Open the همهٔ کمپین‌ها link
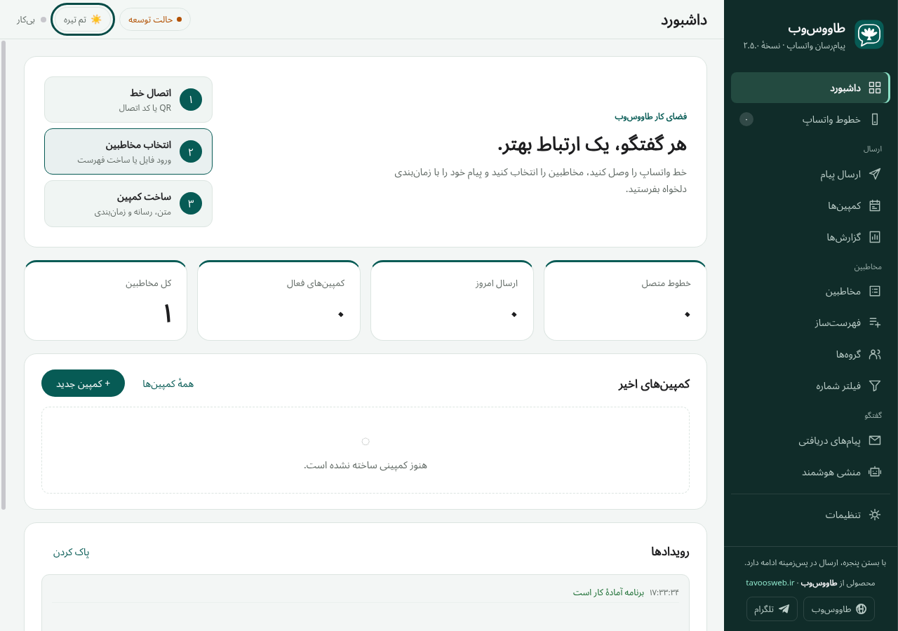The width and height of the screenshot is (898, 631). (x=168, y=384)
